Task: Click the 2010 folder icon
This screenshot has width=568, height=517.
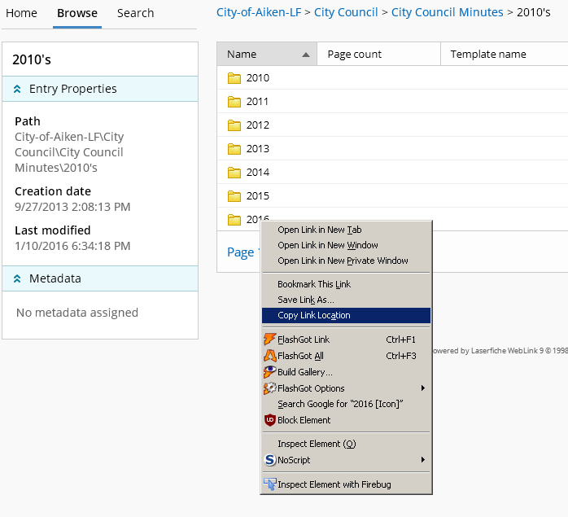Action: click(x=234, y=78)
